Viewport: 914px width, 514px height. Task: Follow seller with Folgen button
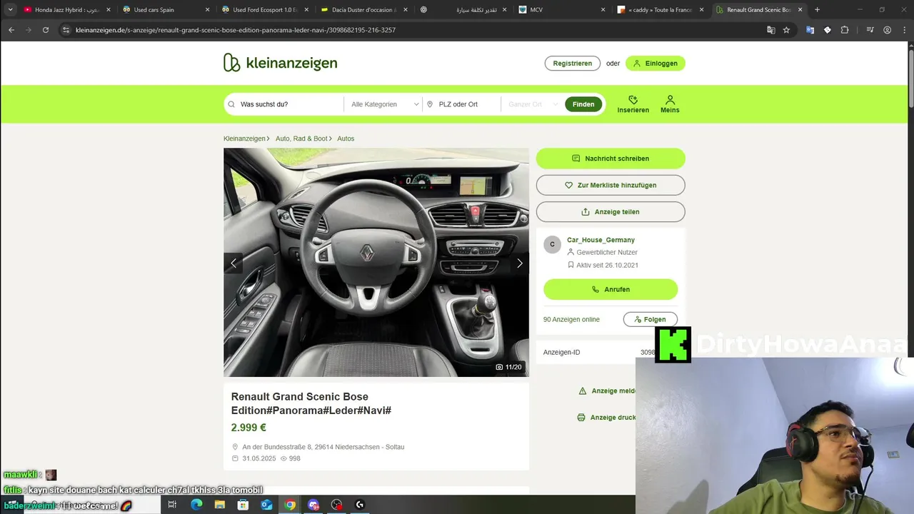tap(650, 319)
